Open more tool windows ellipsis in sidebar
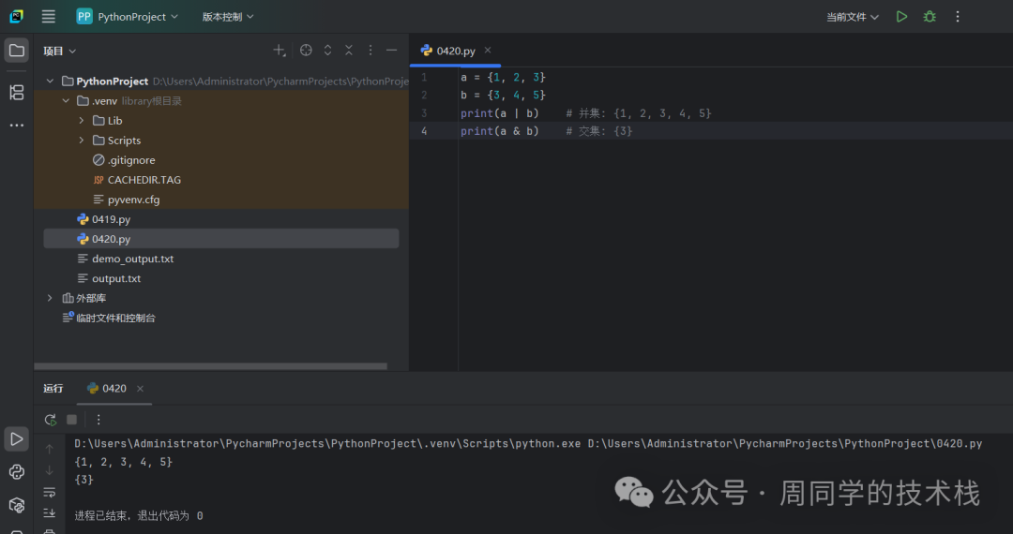This screenshot has width=1013, height=534. pos(17,126)
